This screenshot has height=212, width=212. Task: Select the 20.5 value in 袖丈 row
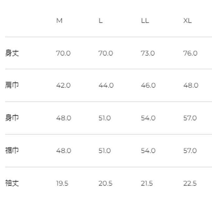pos(105,183)
